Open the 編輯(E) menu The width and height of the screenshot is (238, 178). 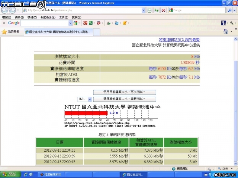click(x=19, y=17)
